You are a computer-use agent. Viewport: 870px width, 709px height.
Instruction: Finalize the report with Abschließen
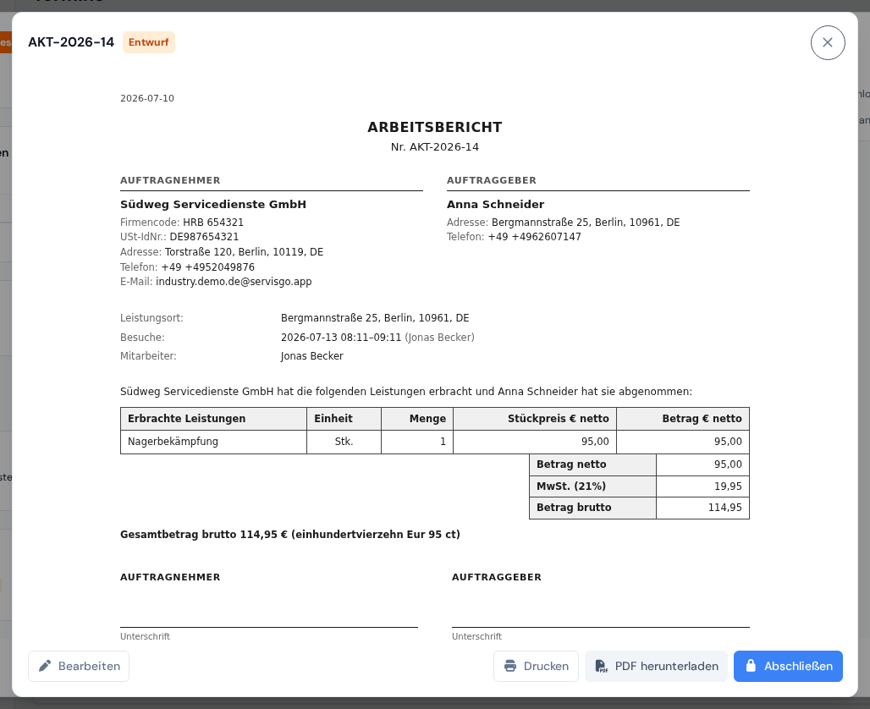[788, 666]
